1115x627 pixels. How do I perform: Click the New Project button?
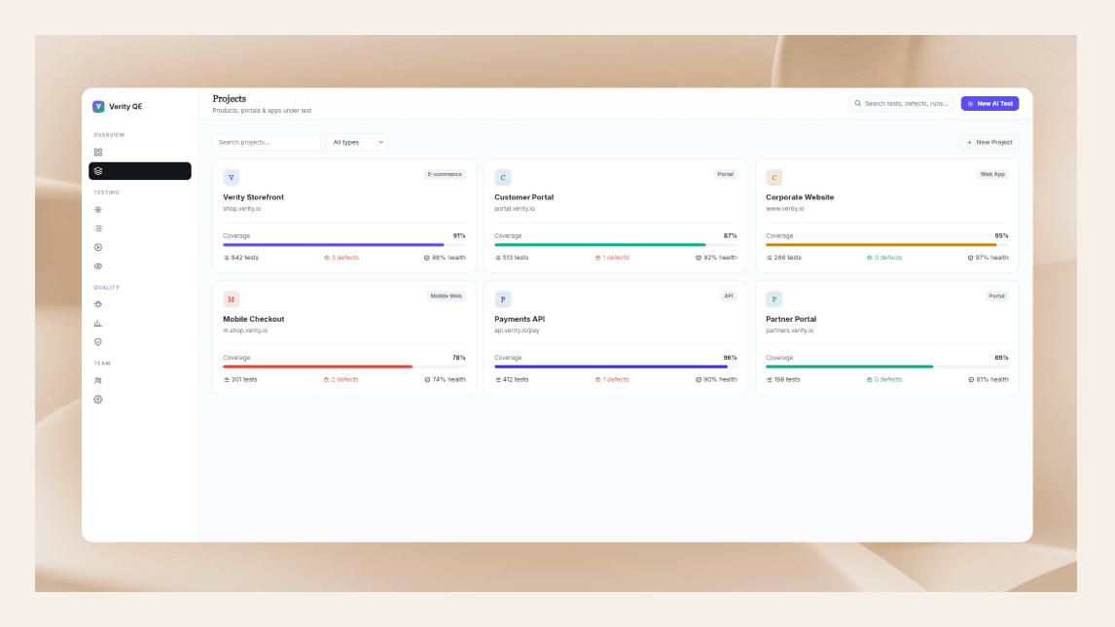click(989, 142)
